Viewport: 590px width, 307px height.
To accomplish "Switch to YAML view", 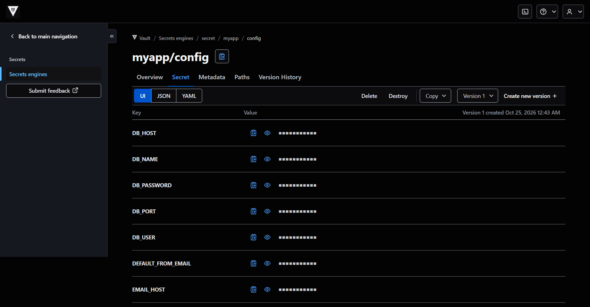I will pyautogui.click(x=189, y=96).
